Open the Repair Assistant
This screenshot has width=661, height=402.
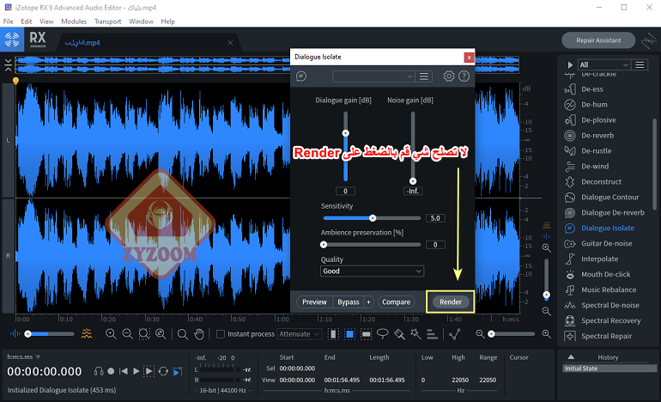(x=598, y=40)
